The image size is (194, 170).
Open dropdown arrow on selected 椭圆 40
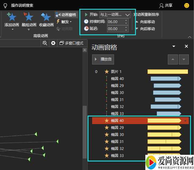click(x=185, y=121)
